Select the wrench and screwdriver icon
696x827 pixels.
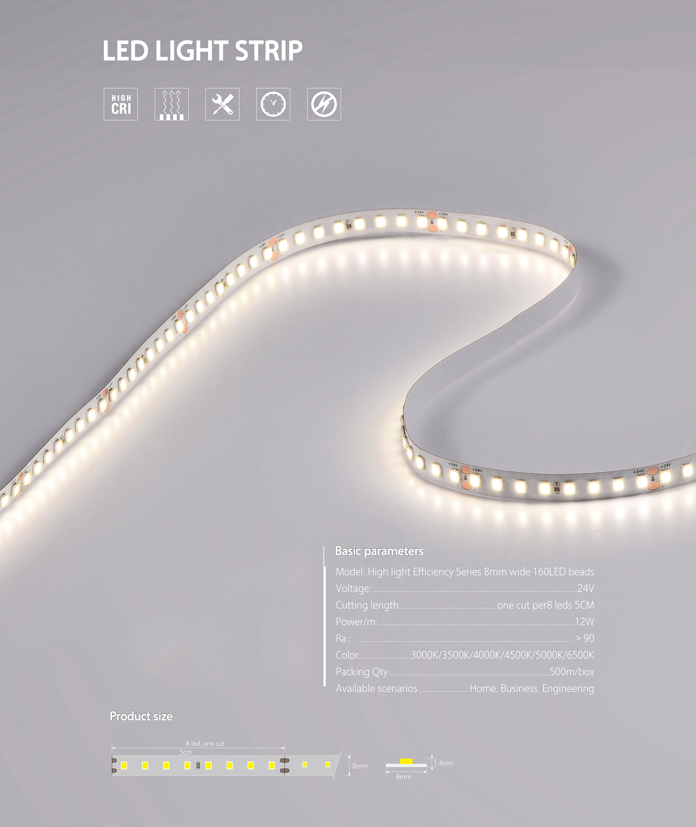[x=222, y=104]
